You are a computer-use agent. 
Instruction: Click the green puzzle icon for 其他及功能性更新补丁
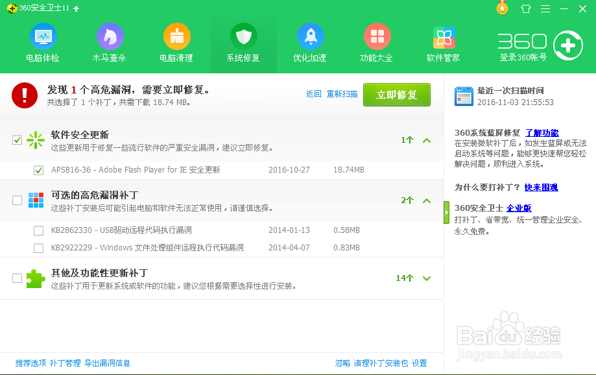click(36, 279)
